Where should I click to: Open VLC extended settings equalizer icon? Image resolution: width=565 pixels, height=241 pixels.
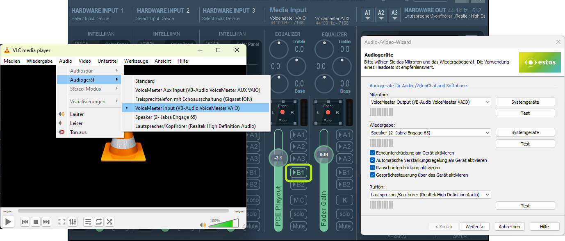tap(73, 222)
